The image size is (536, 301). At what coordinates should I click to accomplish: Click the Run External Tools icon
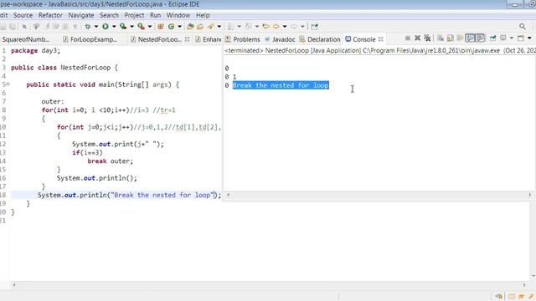[x=141, y=27]
